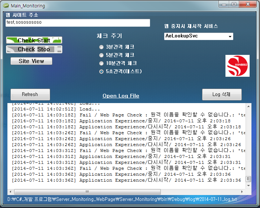Screen dimensions: 260x208
Task: Minimize the Main_Monitoring window
Action: coord(224,4)
